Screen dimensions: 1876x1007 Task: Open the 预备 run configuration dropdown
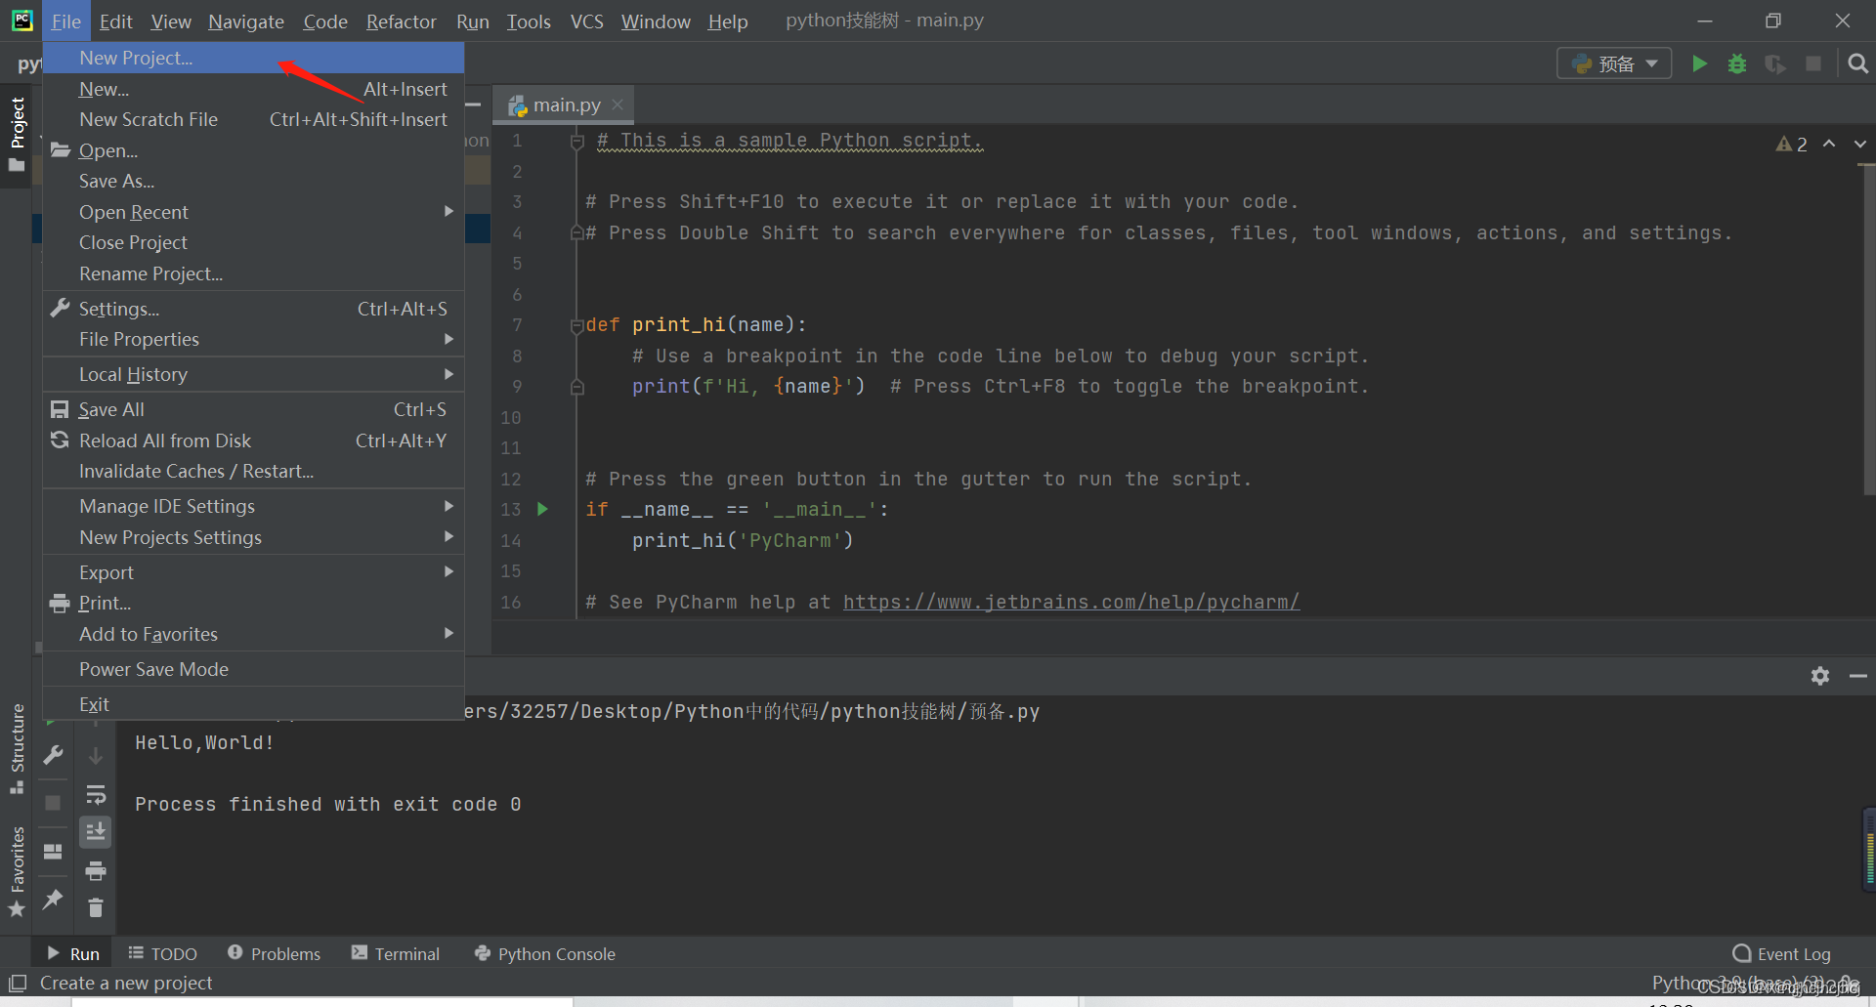pos(1614,63)
